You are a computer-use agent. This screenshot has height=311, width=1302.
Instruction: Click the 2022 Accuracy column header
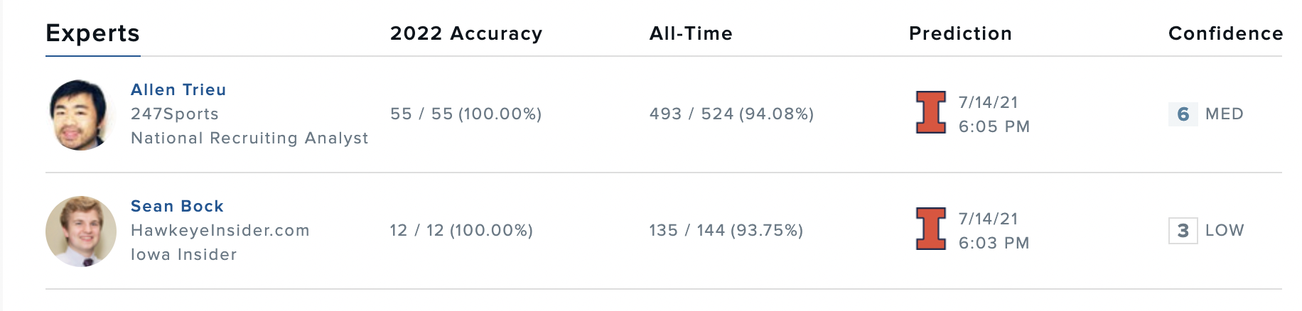click(466, 33)
